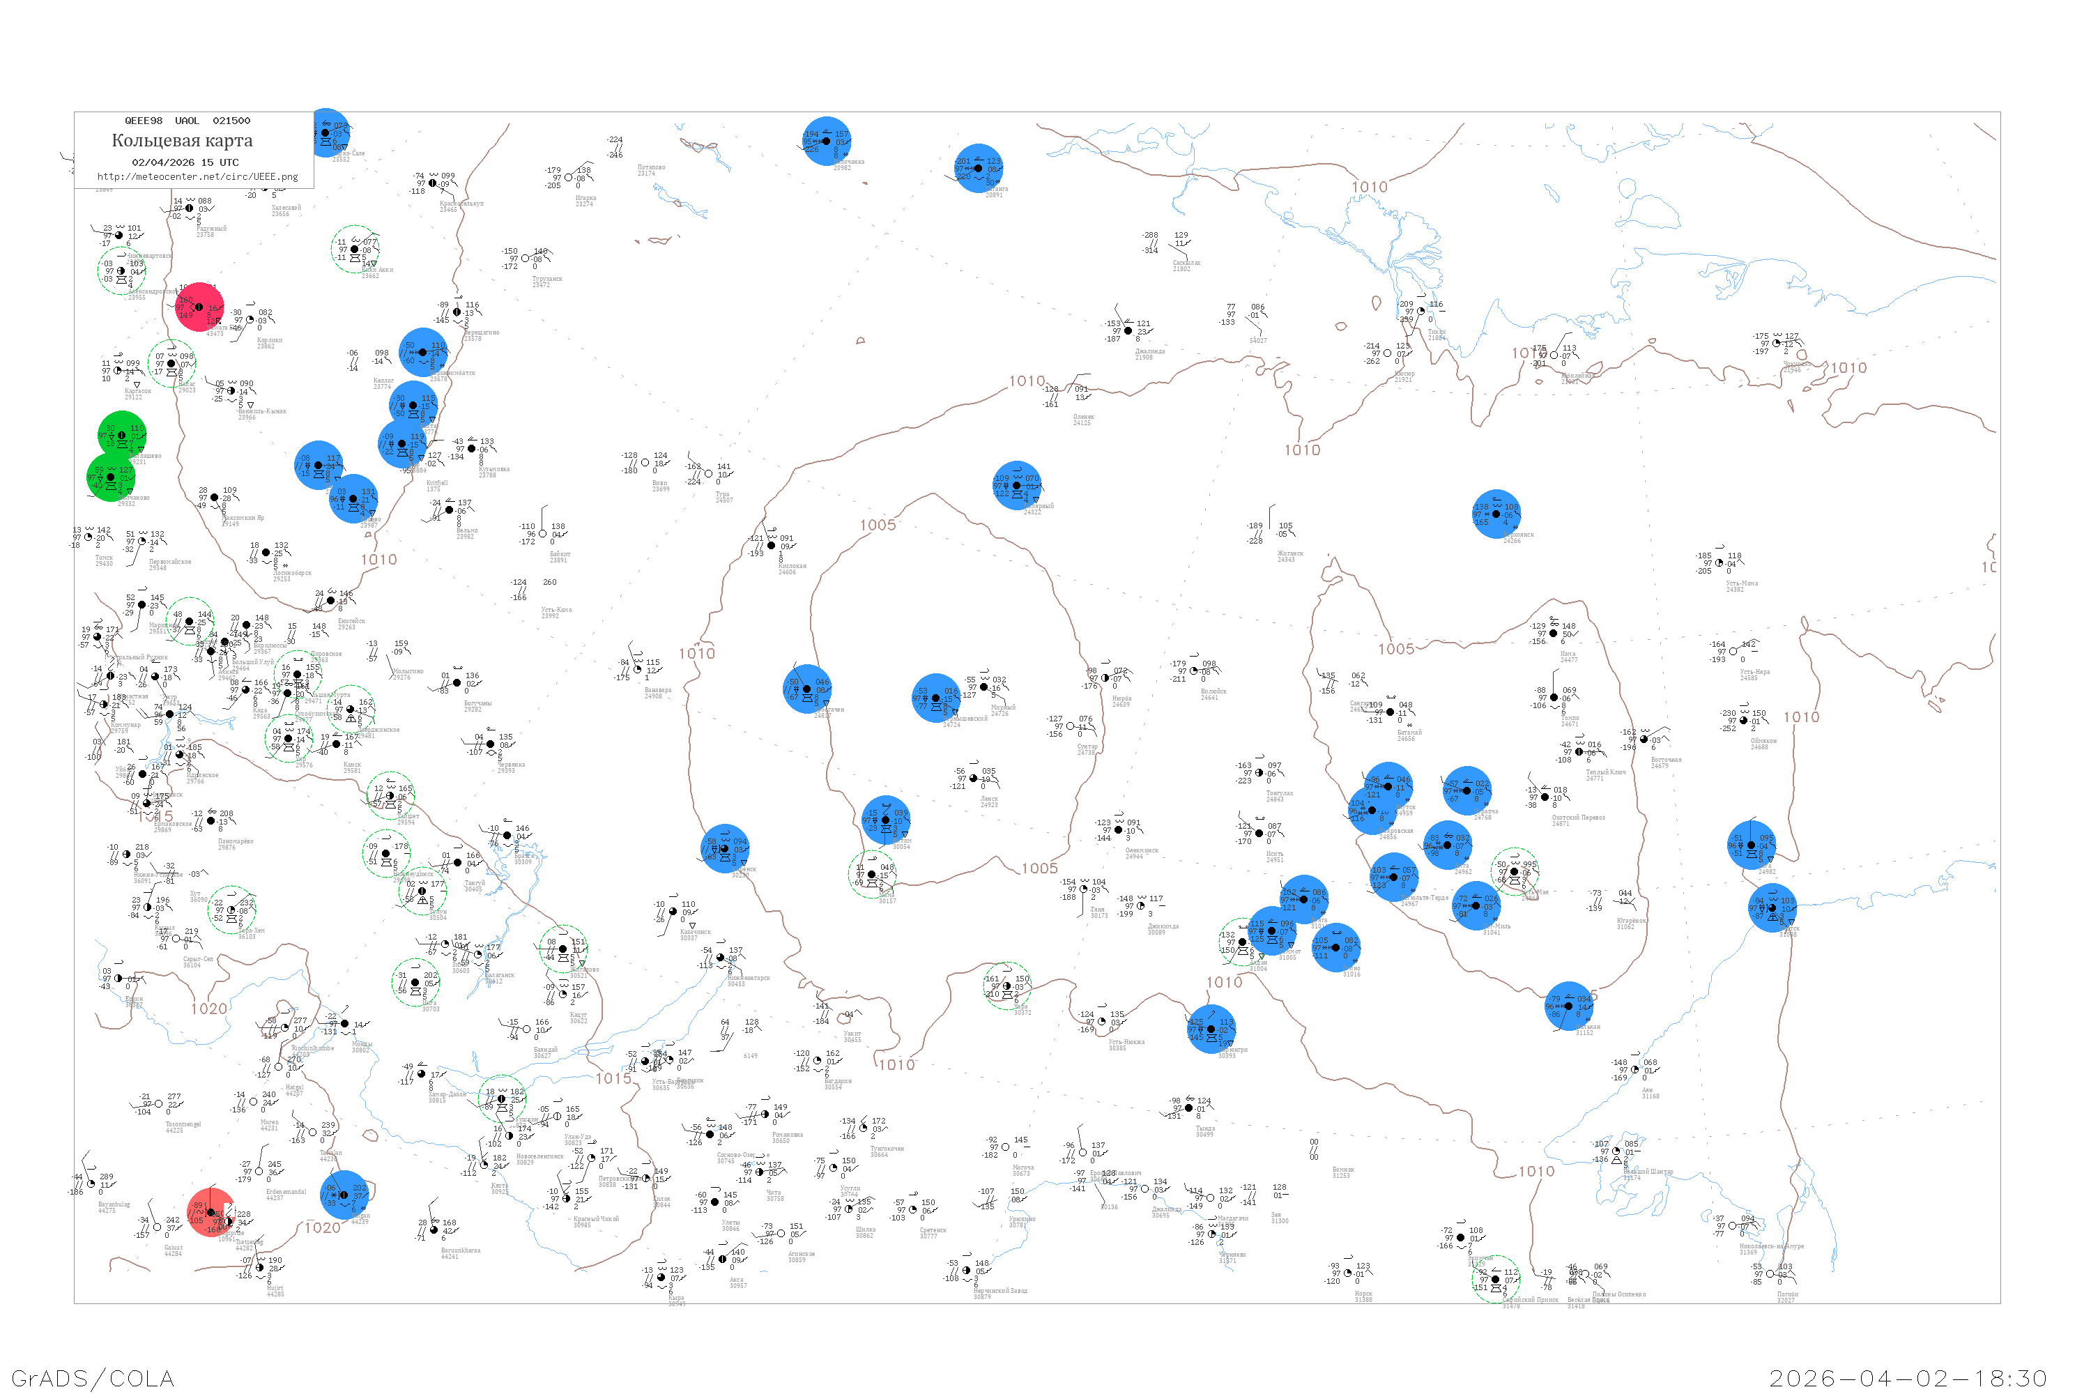Screen dimensions: 2091x1394
Task: Click the dashed green Александровское station ring
Action: click(x=121, y=271)
